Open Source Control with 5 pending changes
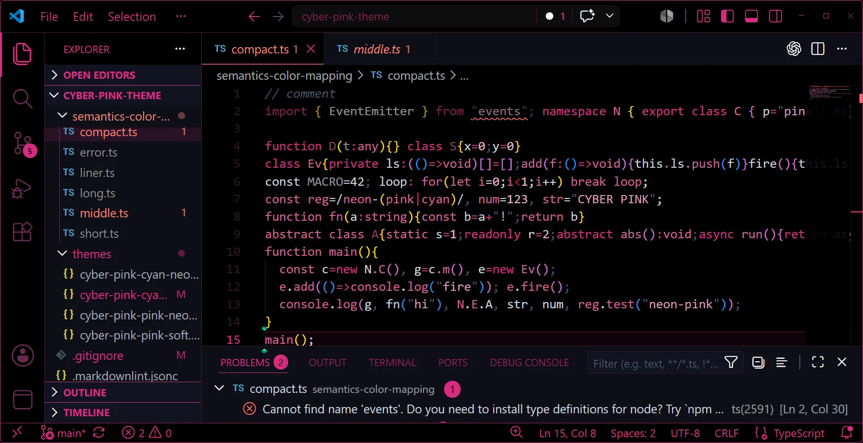Viewport: 863px width, 443px height. point(23,144)
